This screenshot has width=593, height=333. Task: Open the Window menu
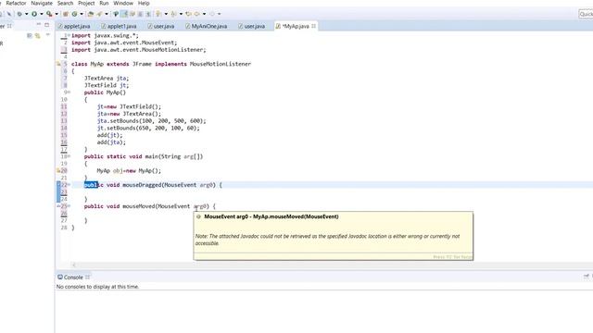click(x=123, y=3)
